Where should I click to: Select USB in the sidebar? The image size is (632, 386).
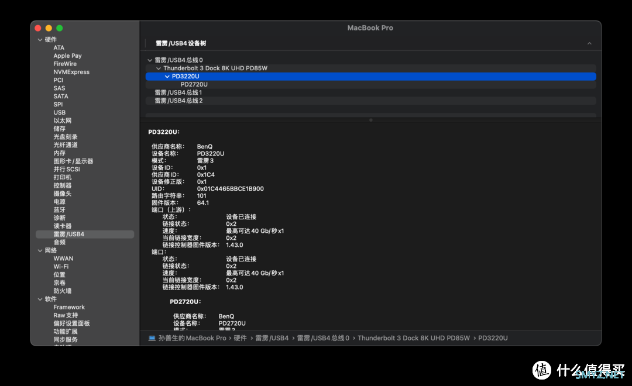coord(59,112)
